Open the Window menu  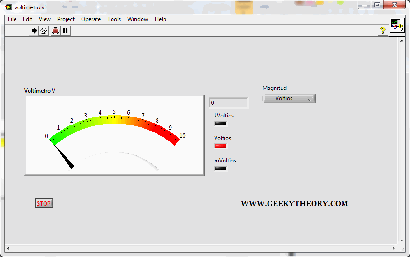click(138, 19)
